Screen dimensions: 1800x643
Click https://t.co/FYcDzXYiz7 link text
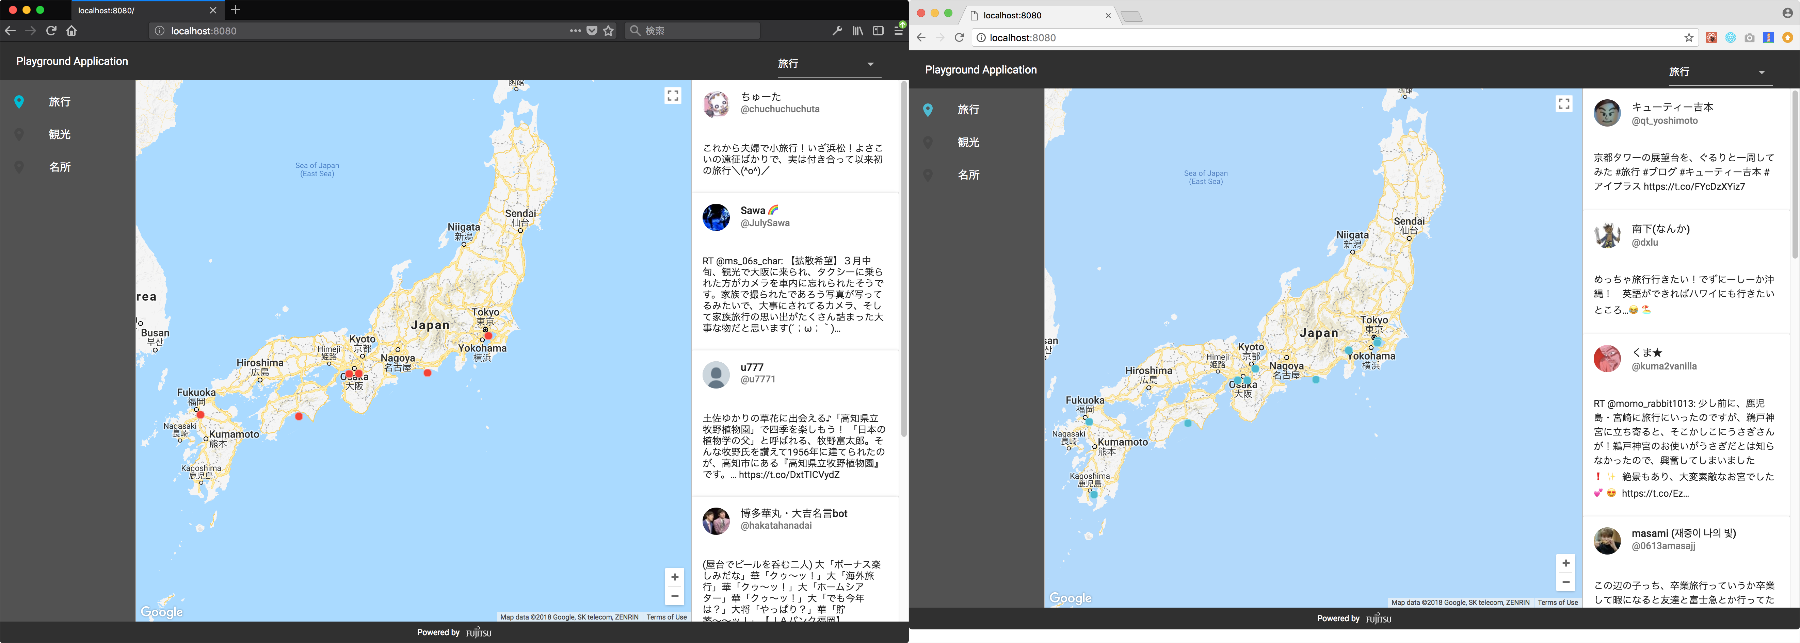click(x=1694, y=186)
